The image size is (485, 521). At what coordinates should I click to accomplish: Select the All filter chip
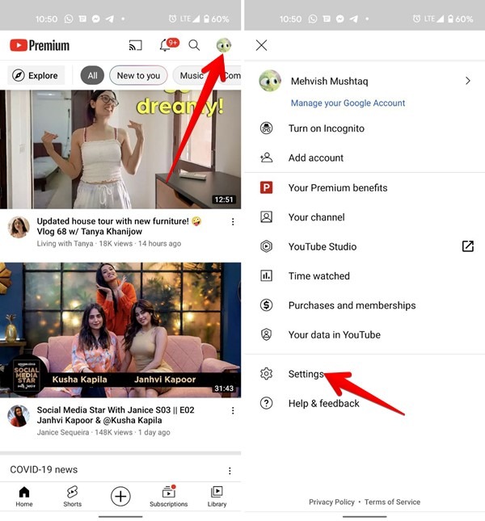click(92, 75)
